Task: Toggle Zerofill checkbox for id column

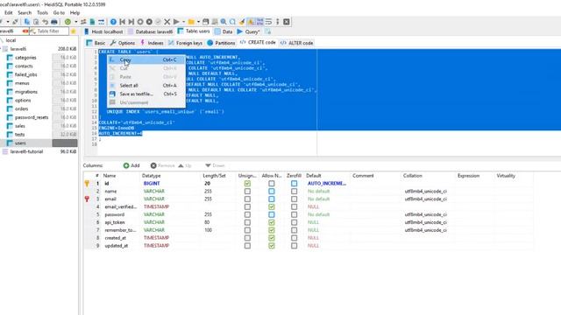Action: pos(295,184)
